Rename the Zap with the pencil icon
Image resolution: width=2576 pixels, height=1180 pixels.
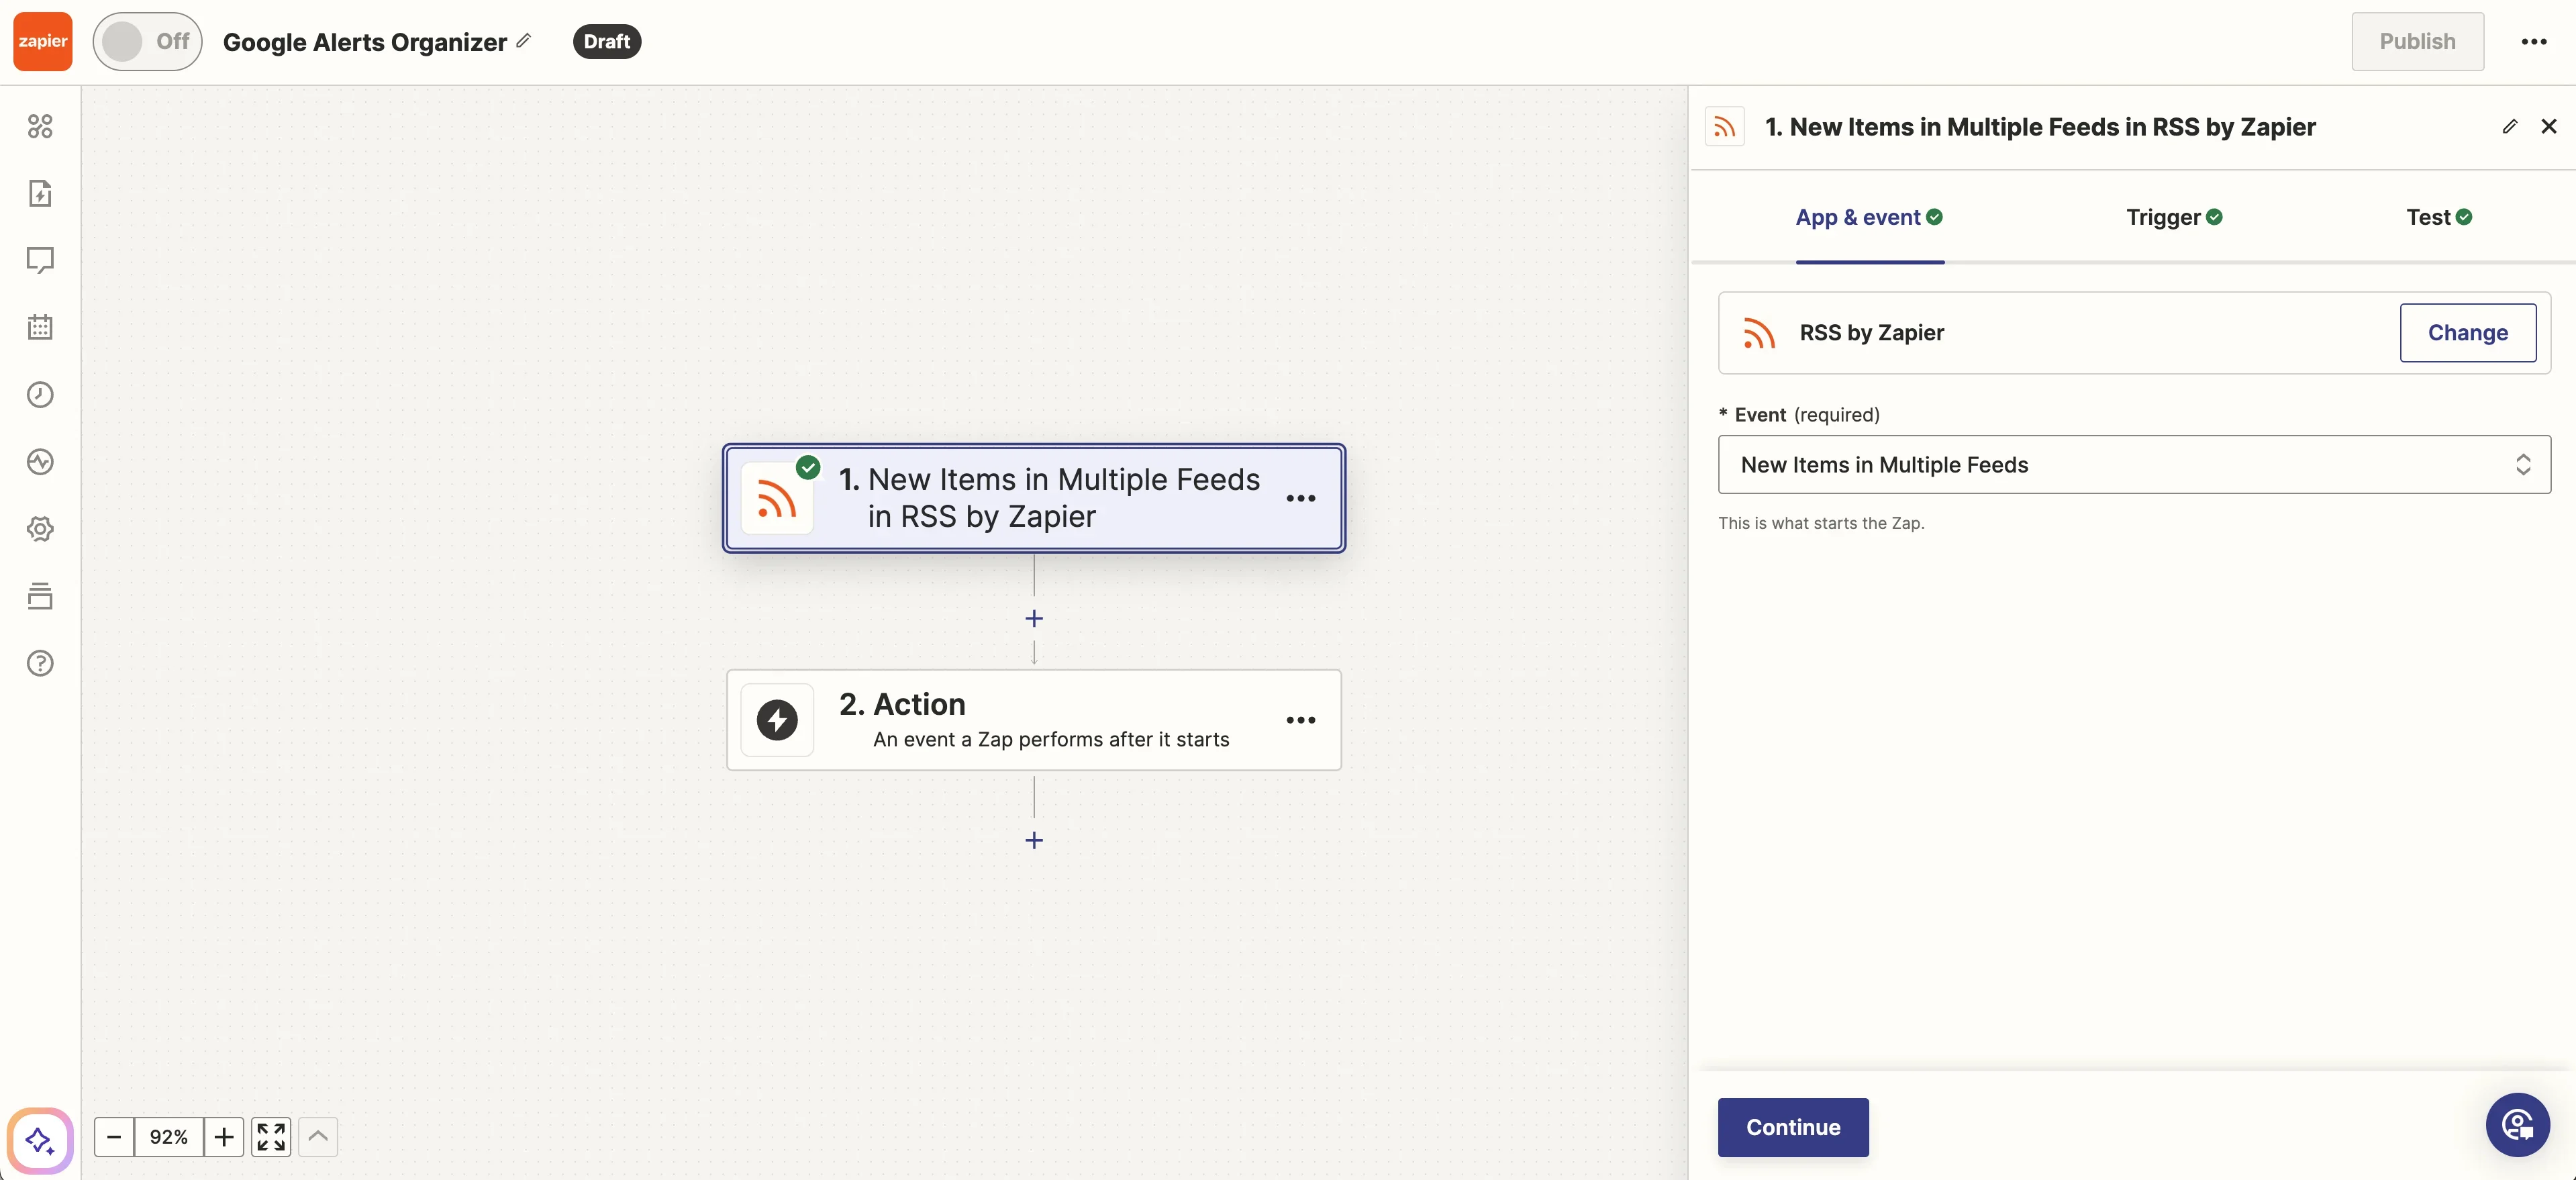(x=524, y=41)
